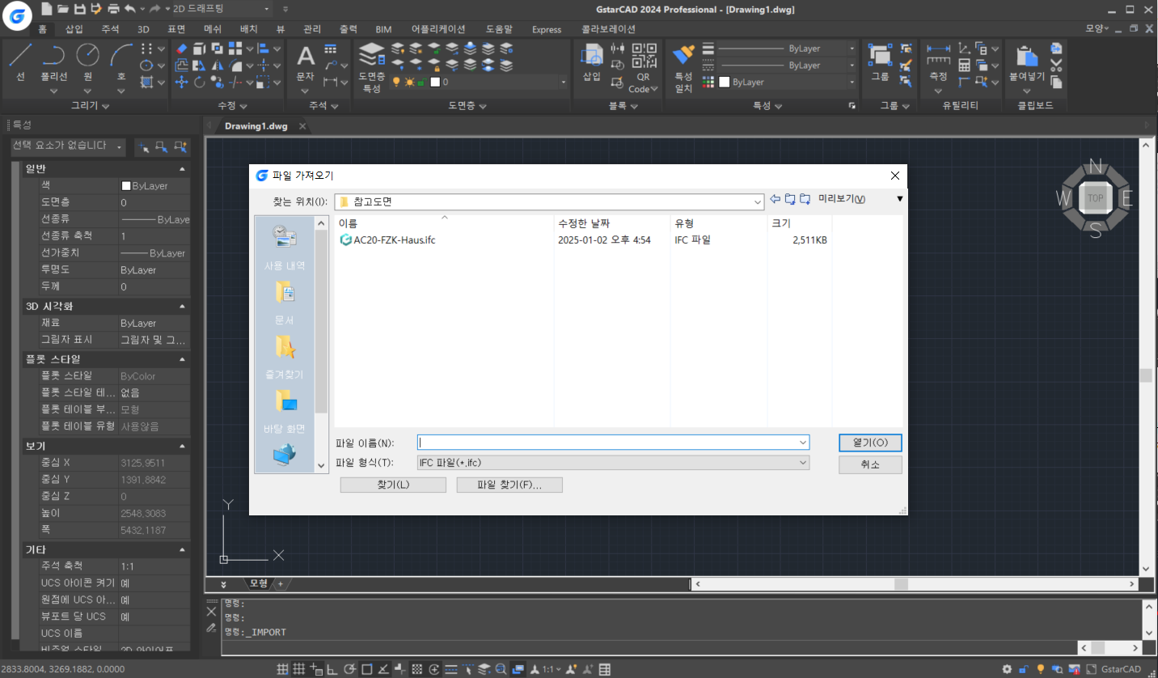The image size is (1158, 678).
Task: Click the calculator icon in Utilities panel
Action: click(x=964, y=65)
